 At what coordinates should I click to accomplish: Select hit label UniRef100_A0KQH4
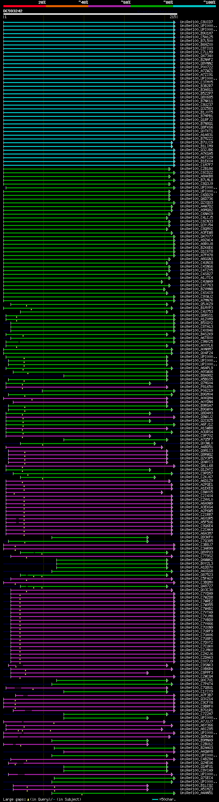[196, 398]
